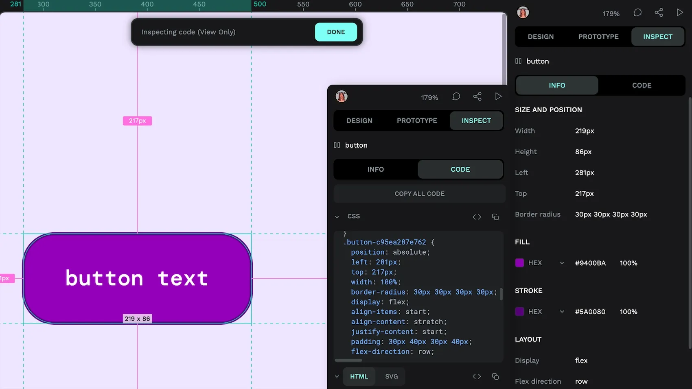Click share icon in floating inspect panel
Screen dimensions: 692x389
pos(477,96)
